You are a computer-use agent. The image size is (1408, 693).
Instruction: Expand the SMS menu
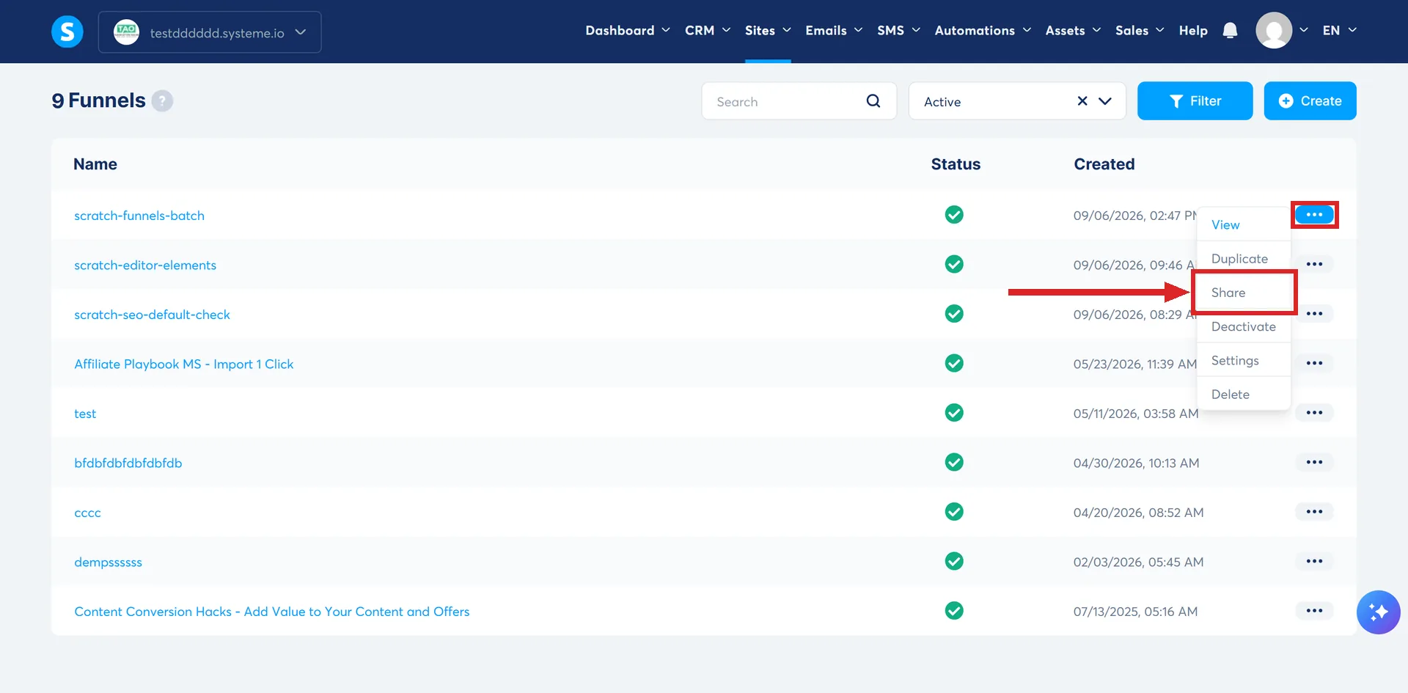pyautogui.click(x=898, y=30)
